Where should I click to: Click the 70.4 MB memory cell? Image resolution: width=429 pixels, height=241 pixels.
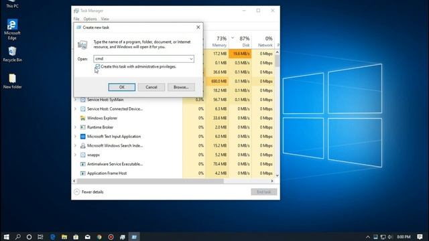pos(217,164)
